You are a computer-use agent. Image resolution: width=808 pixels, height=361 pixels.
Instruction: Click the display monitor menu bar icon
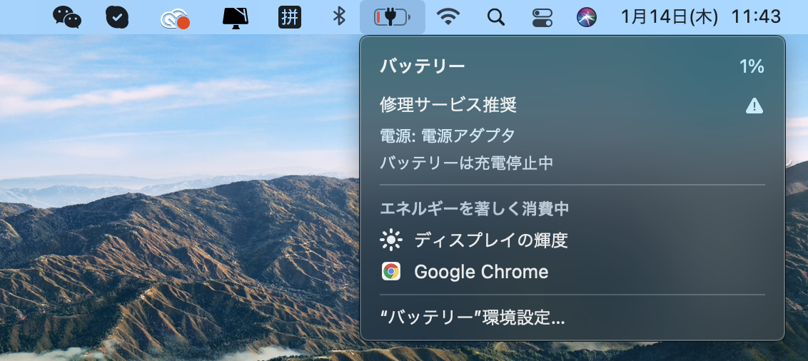[x=235, y=17]
